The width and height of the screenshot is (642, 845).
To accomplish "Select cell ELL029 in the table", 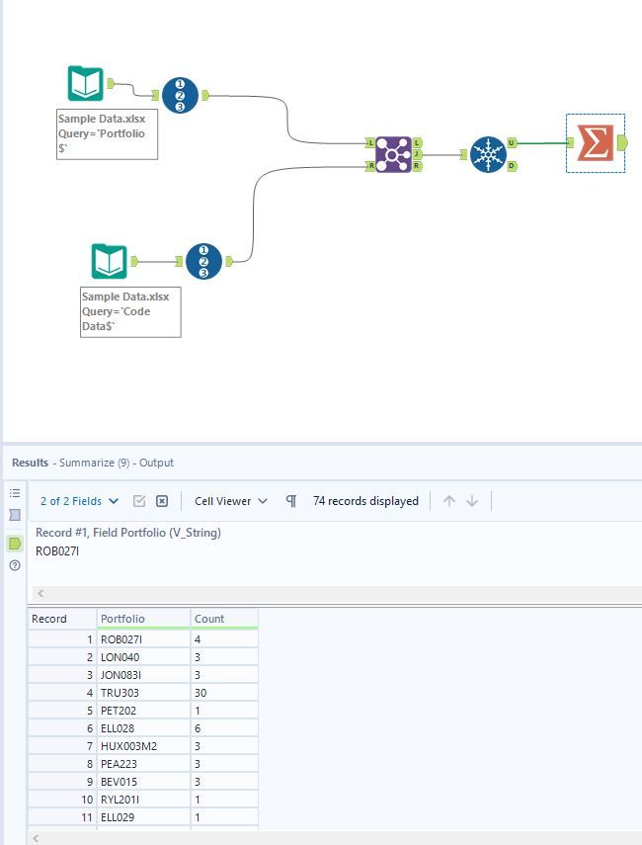I will point(143,817).
